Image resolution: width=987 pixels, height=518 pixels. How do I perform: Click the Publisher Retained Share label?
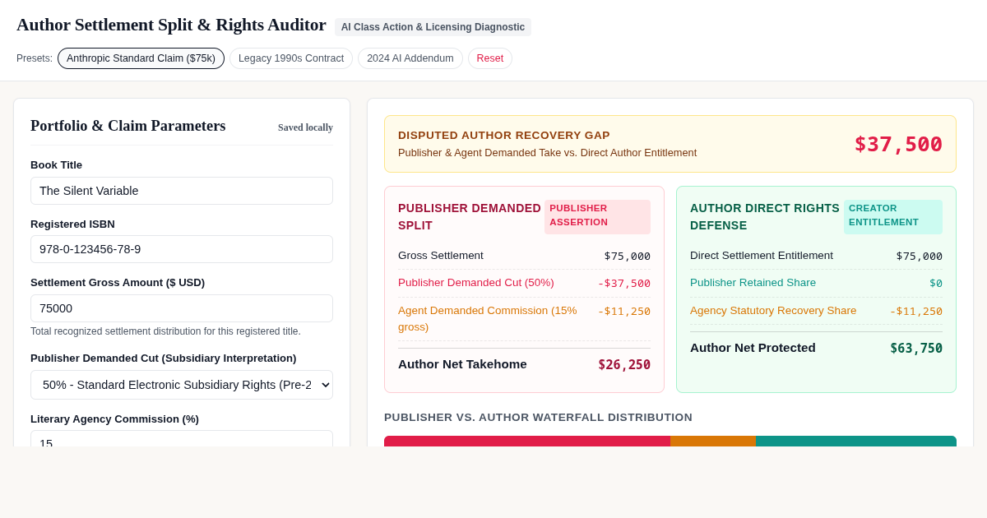[x=753, y=283]
